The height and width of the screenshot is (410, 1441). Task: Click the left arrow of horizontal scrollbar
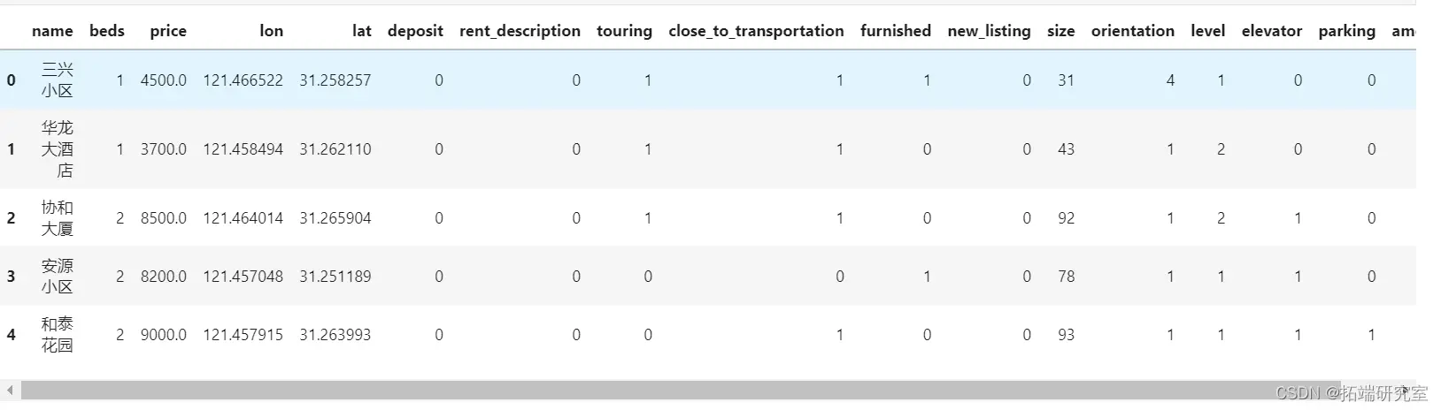pos(10,390)
